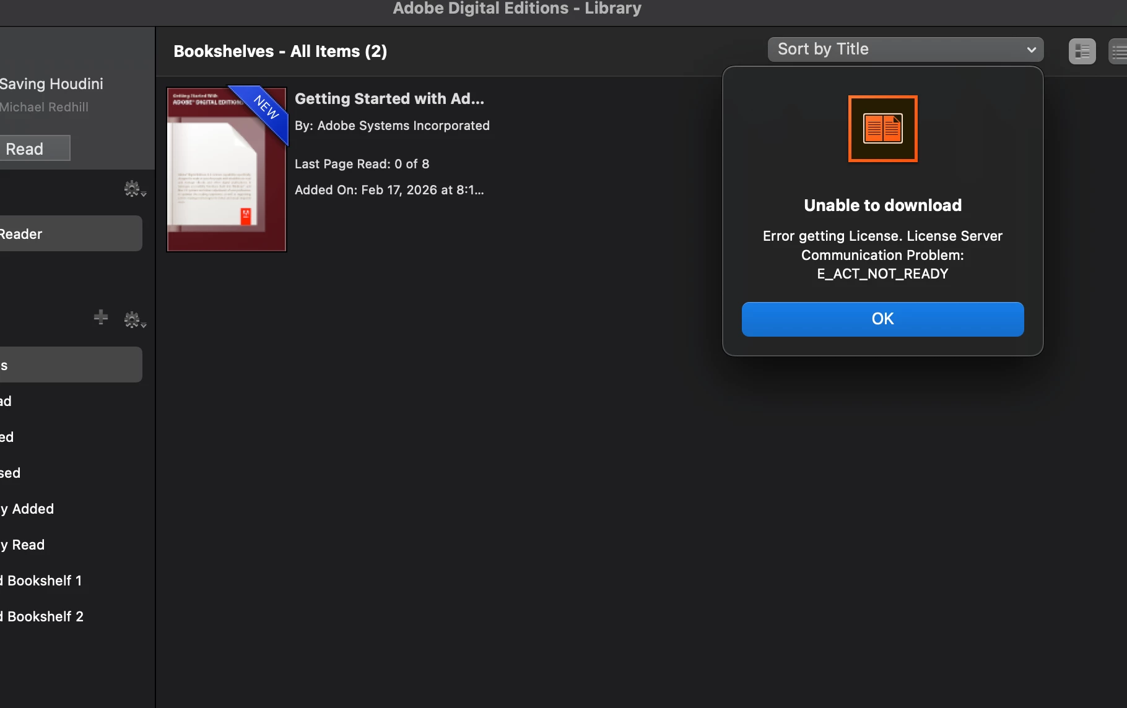Click the Unable to download heading
Image resolution: width=1127 pixels, height=708 pixels.
(x=882, y=205)
